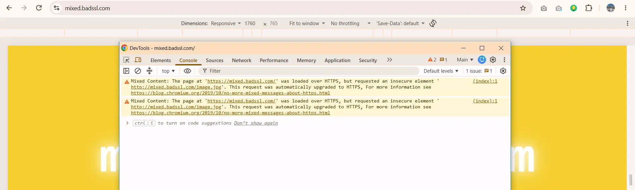Open https://mixed.badssl.com/ link in second warning
635x190 pixels.
[x=242, y=101]
